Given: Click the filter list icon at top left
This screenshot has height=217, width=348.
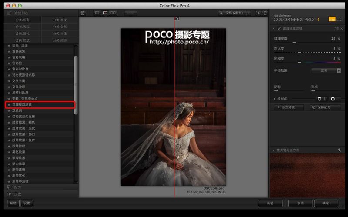Looking at the screenshot, I should point(9,13).
